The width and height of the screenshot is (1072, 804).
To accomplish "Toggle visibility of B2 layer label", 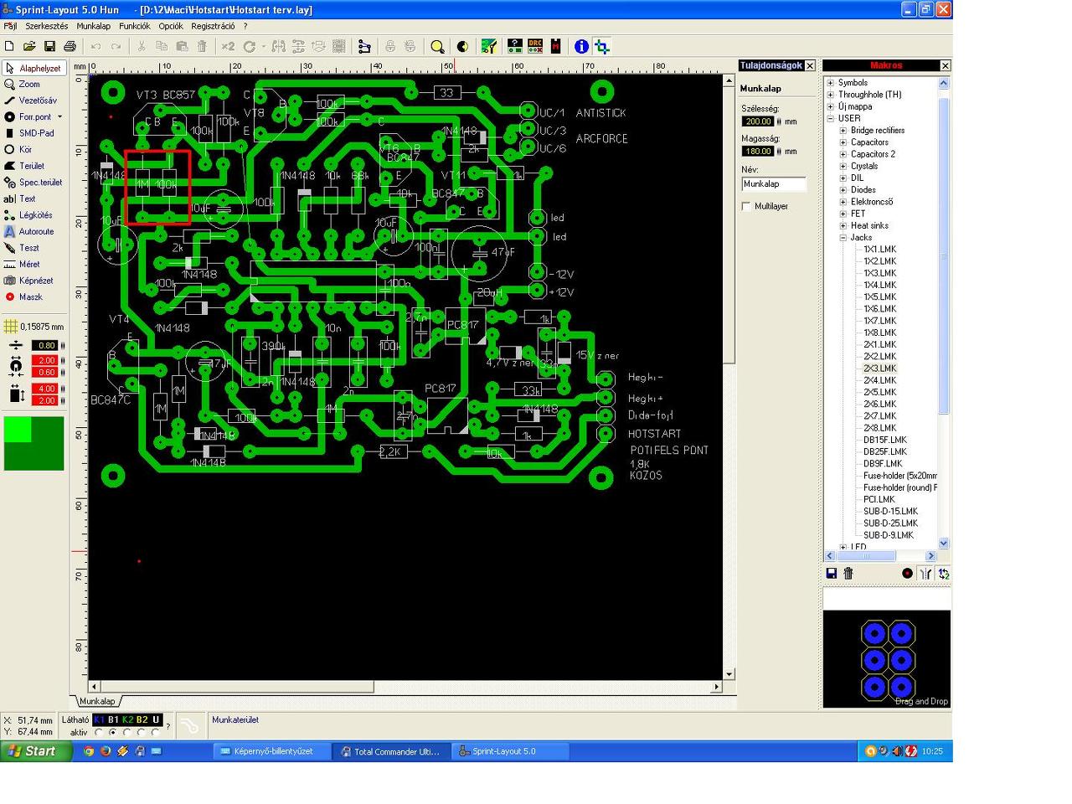I will pos(142,719).
